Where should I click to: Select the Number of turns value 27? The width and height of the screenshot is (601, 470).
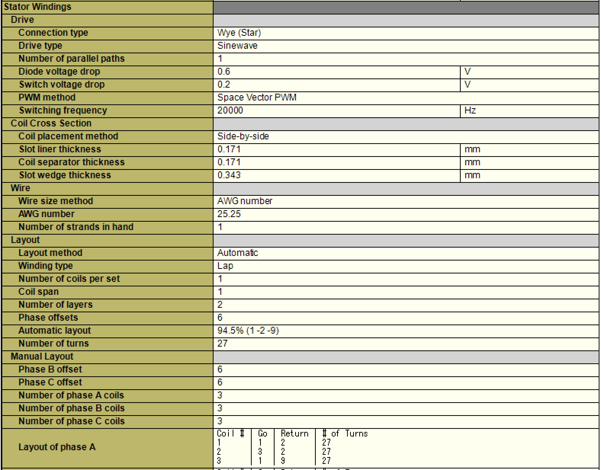[222, 344]
